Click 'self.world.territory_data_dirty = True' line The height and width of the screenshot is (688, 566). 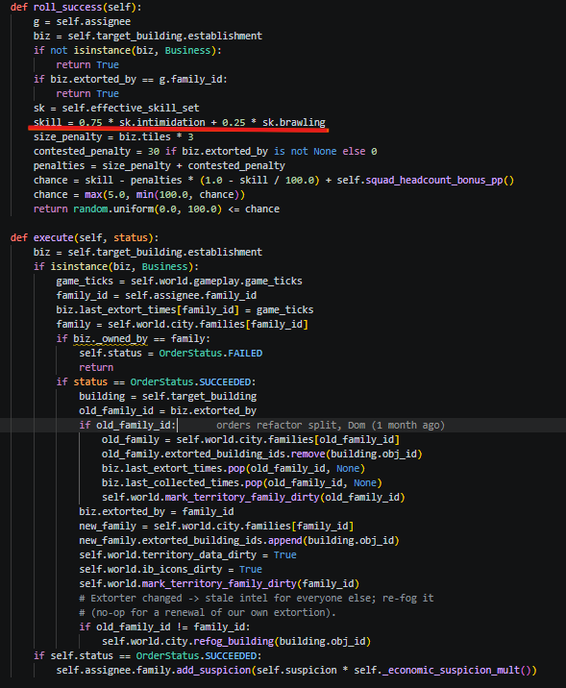coord(187,554)
